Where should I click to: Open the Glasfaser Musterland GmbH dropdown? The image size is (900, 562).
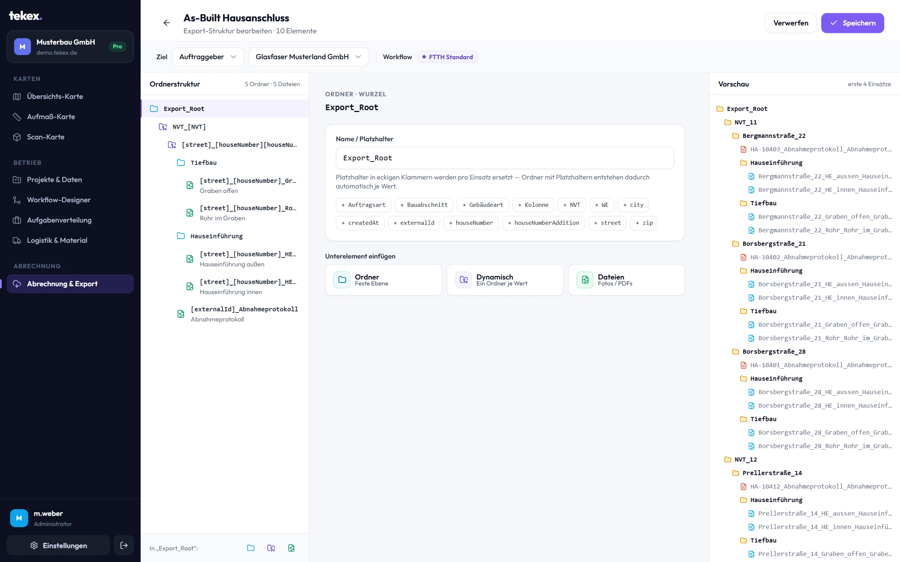[308, 57]
